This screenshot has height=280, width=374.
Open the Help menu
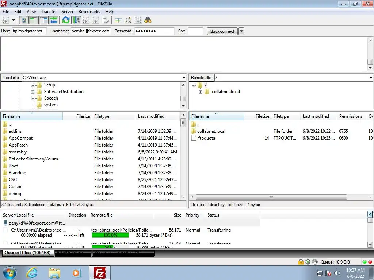coord(110,12)
